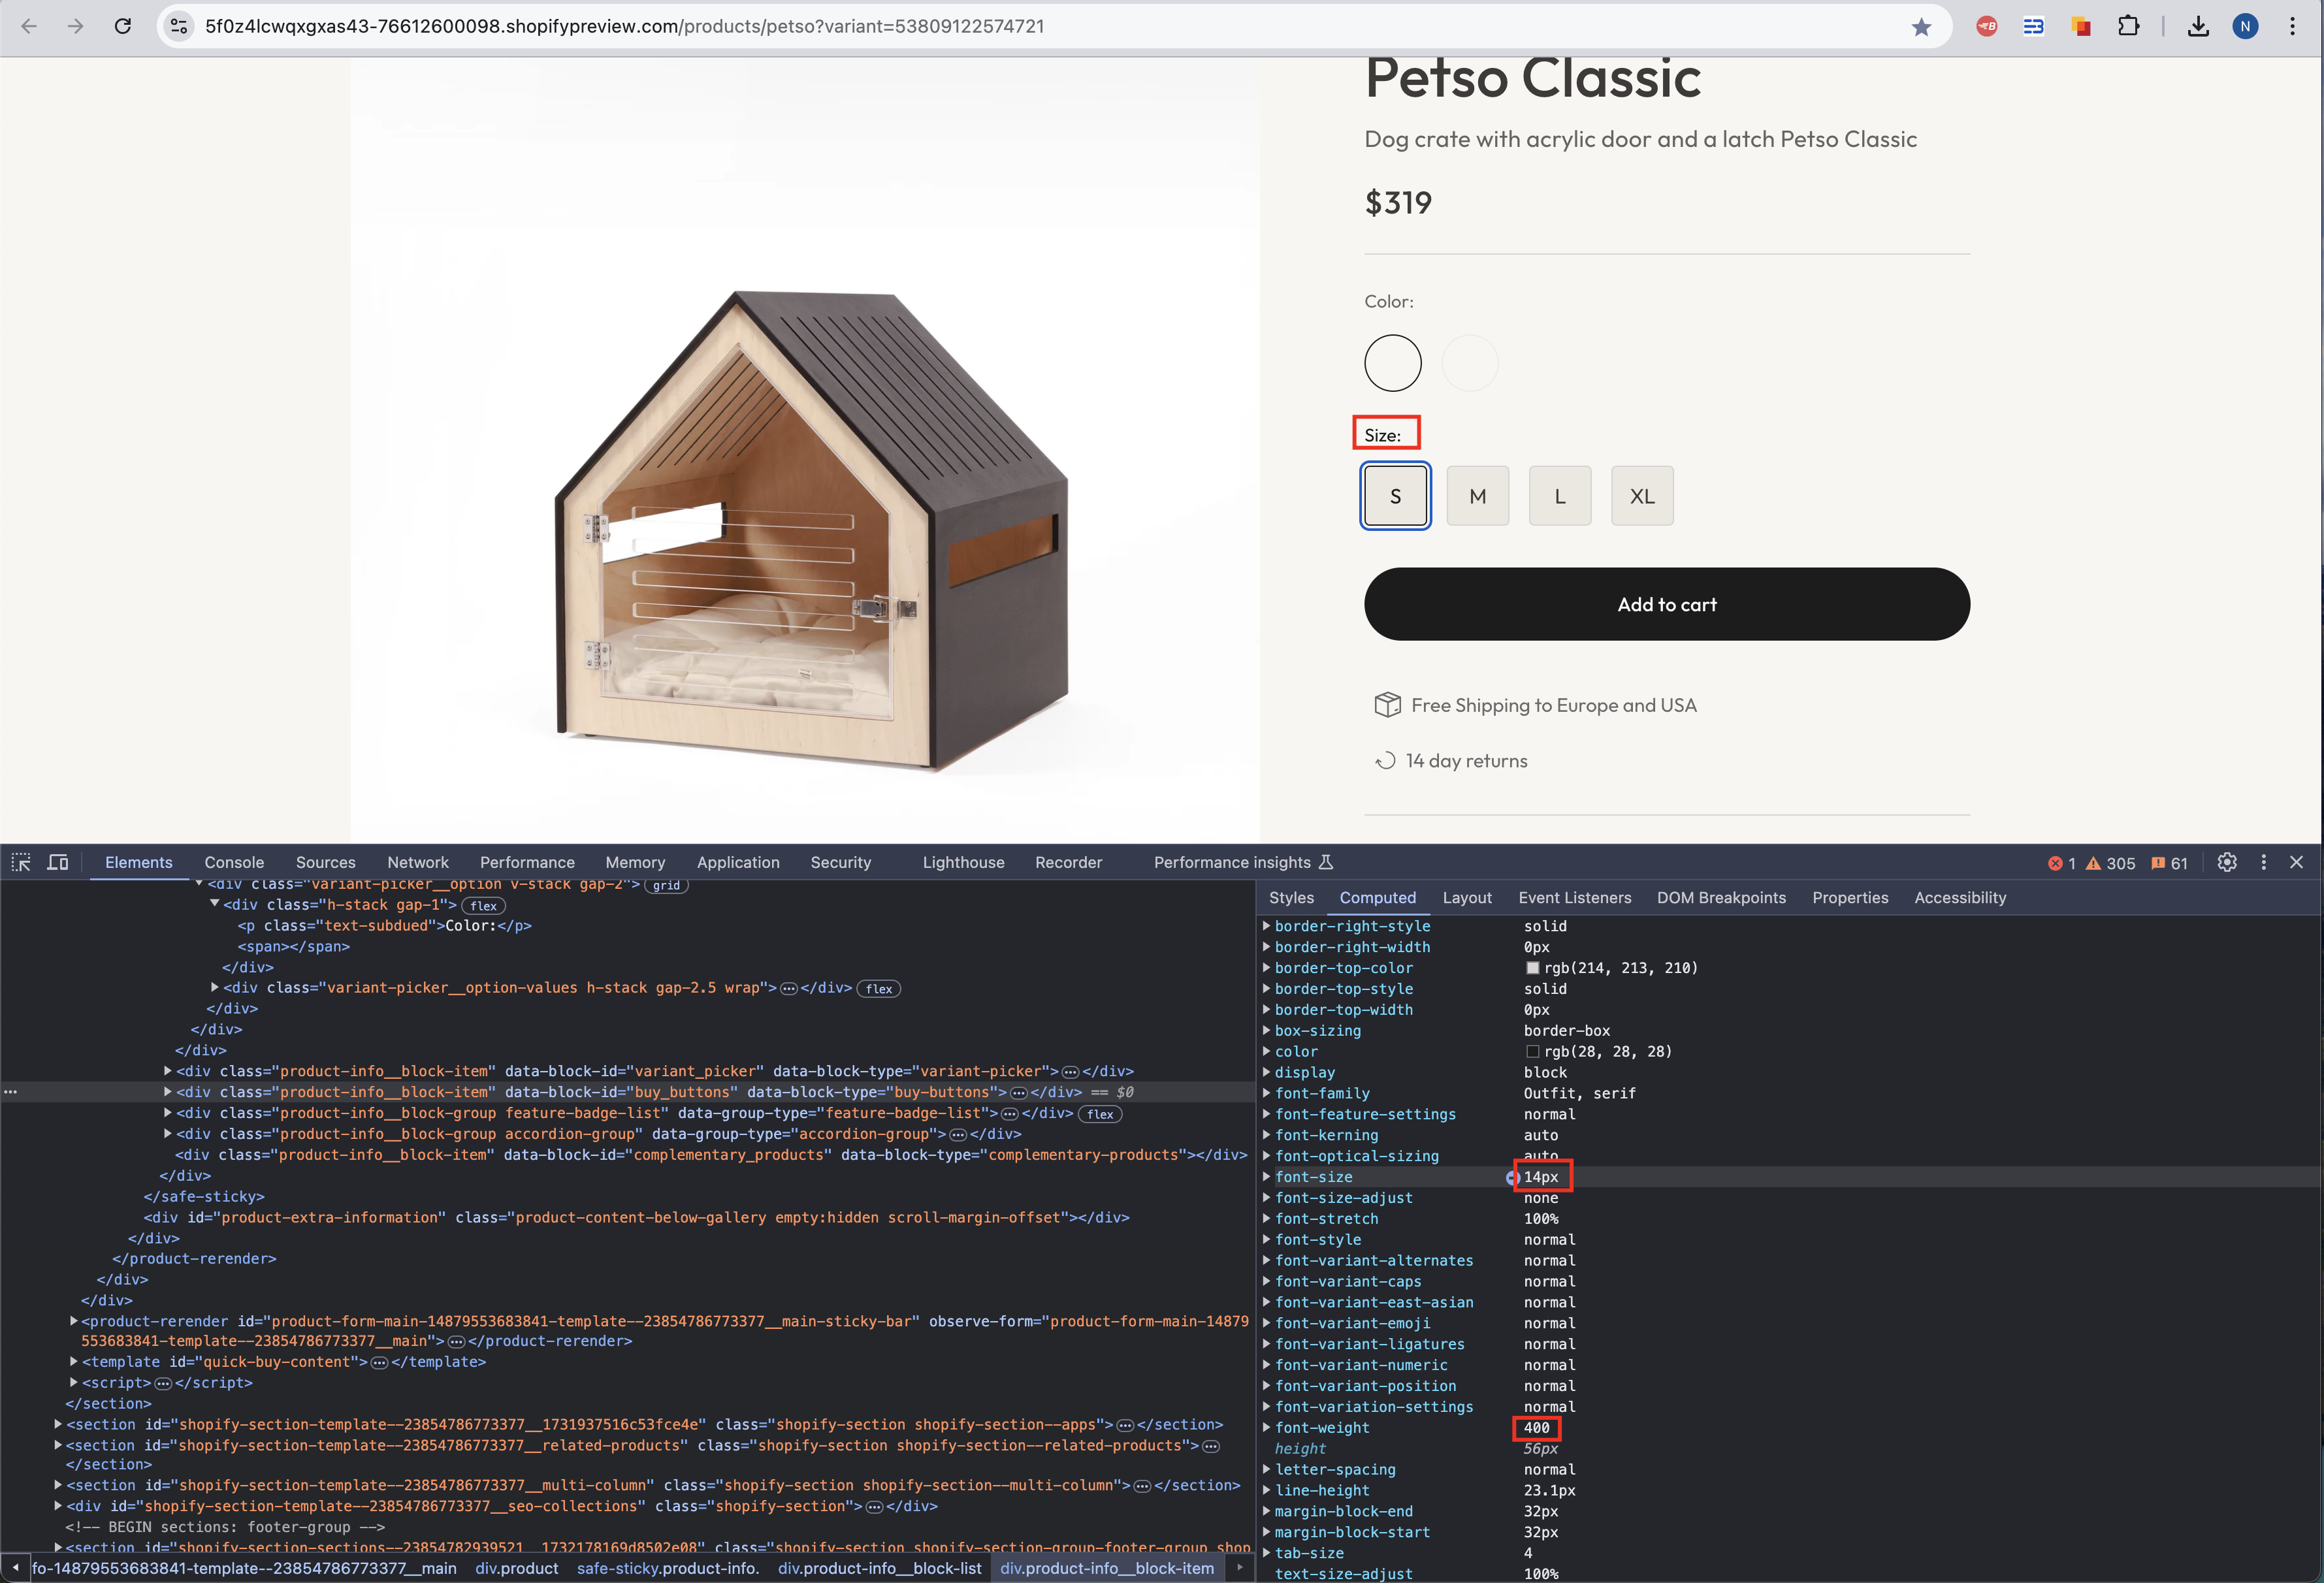
Task: Select the black color swatch
Action: 1392,363
